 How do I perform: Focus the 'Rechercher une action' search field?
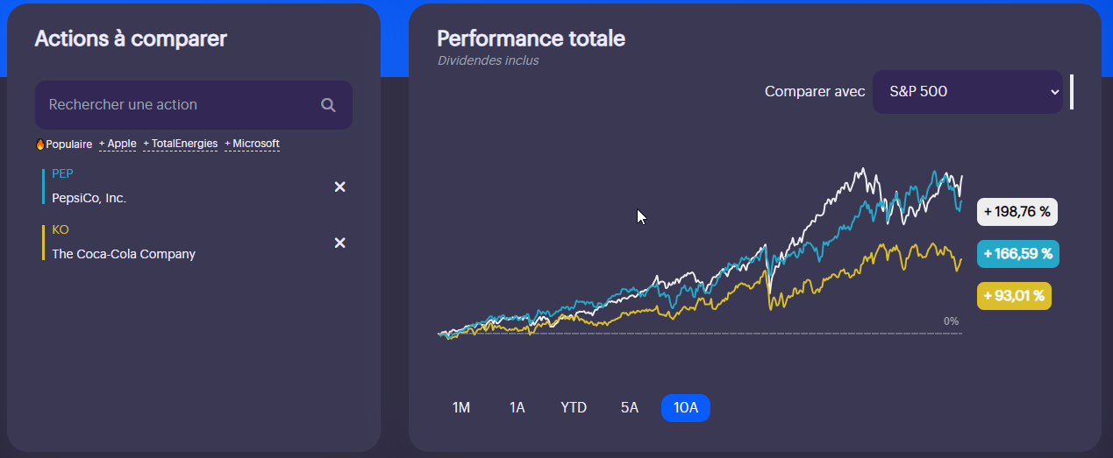175,105
